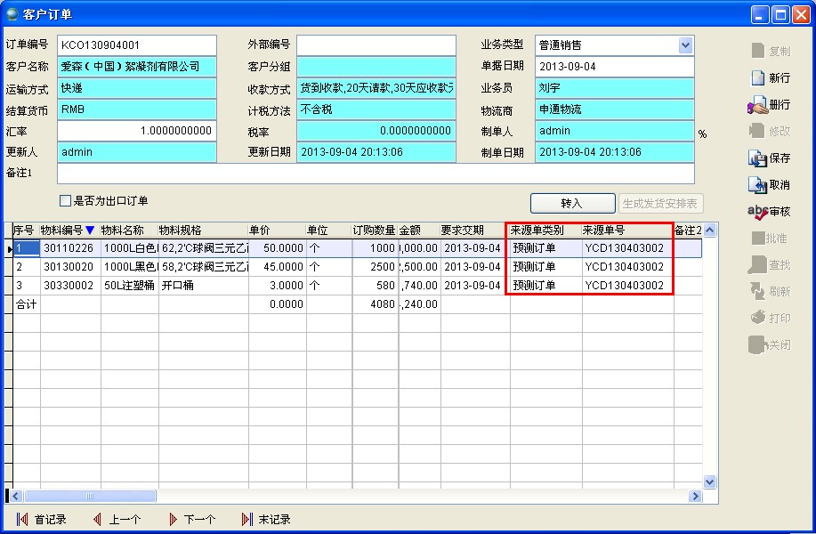816x534 pixels.
Task: Click the 保存 (save) icon
Action: [757, 158]
